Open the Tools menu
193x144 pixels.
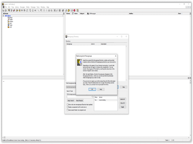click(38, 7)
